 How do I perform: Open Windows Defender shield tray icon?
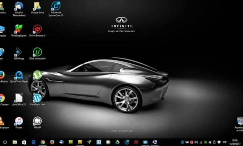pyautogui.click(x=219, y=142)
